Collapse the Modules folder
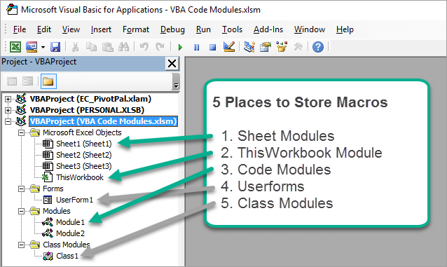 pyautogui.click(x=21, y=211)
